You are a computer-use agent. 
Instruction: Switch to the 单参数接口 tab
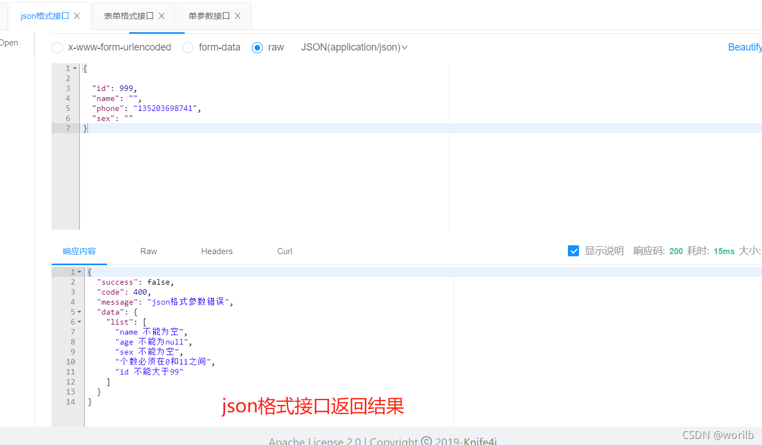click(209, 16)
